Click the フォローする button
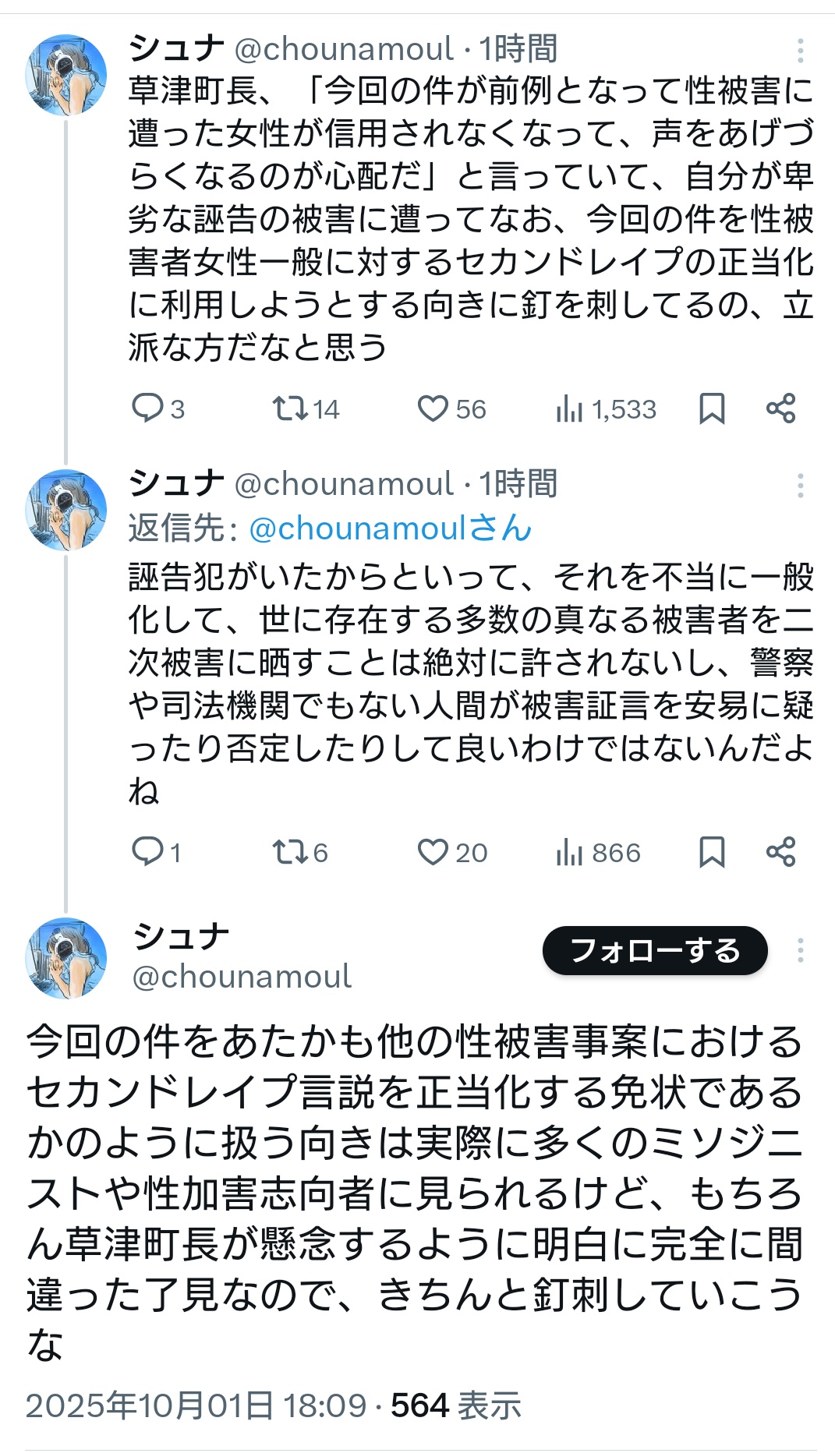 [x=655, y=950]
